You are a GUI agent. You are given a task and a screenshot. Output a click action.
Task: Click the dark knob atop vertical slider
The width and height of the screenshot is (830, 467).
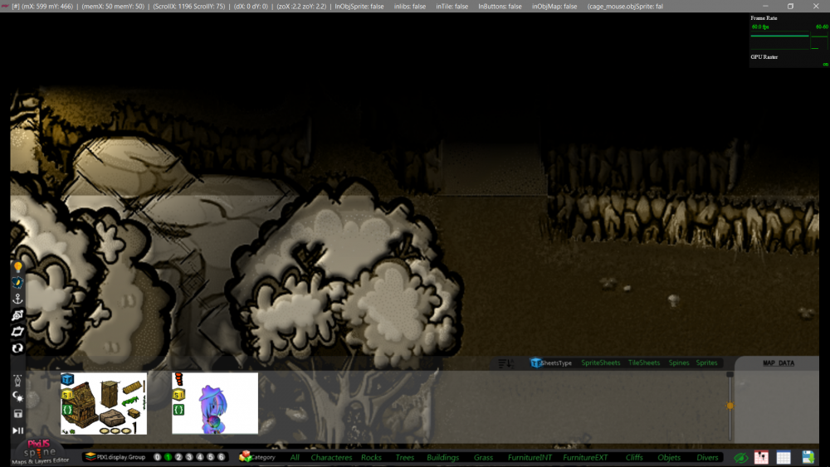(x=730, y=374)
